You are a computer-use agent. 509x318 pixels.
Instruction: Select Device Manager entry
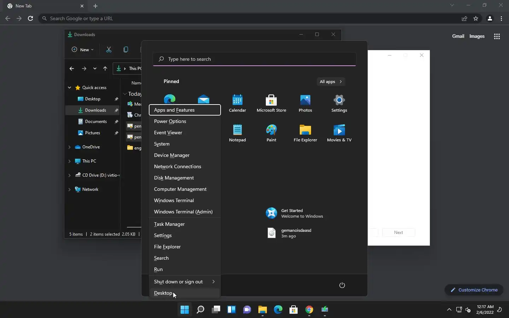click(185, 155)
